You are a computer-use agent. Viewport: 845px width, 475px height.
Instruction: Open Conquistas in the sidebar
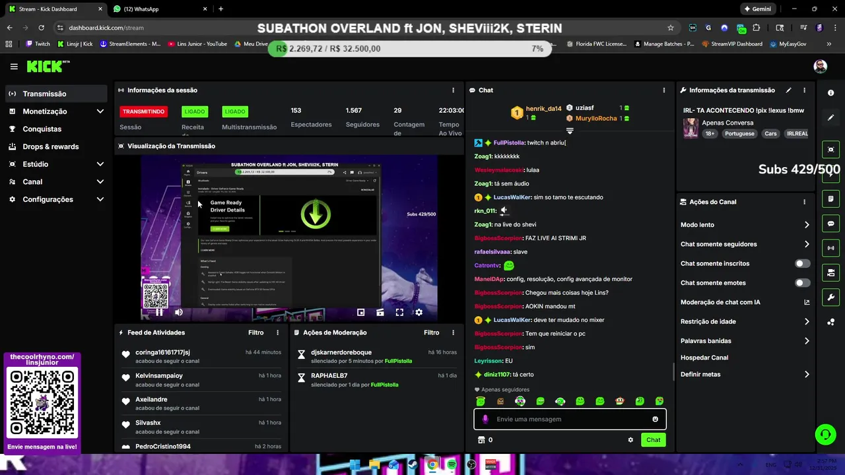[x=55, y=129]
